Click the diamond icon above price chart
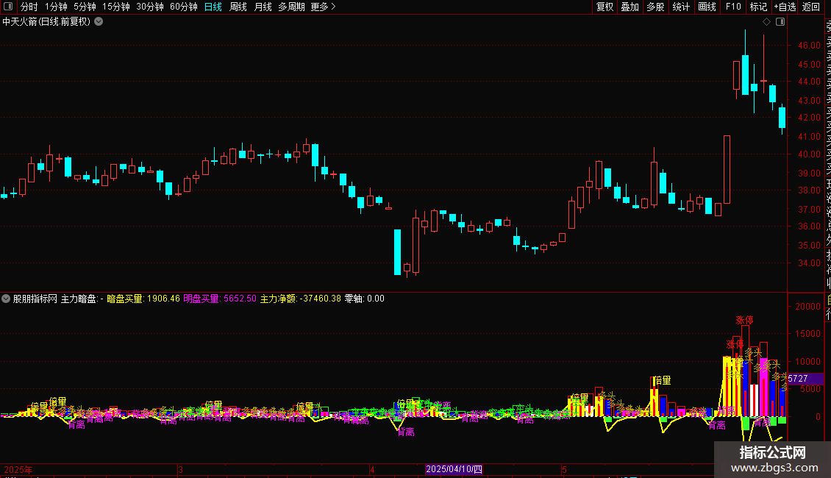This screenshot has height=478, width=831. click(766, 22)
